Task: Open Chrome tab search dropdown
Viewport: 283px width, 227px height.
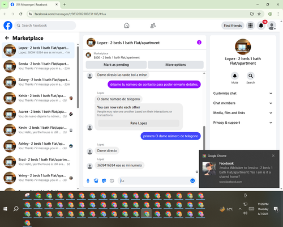Action: point(4,5)
